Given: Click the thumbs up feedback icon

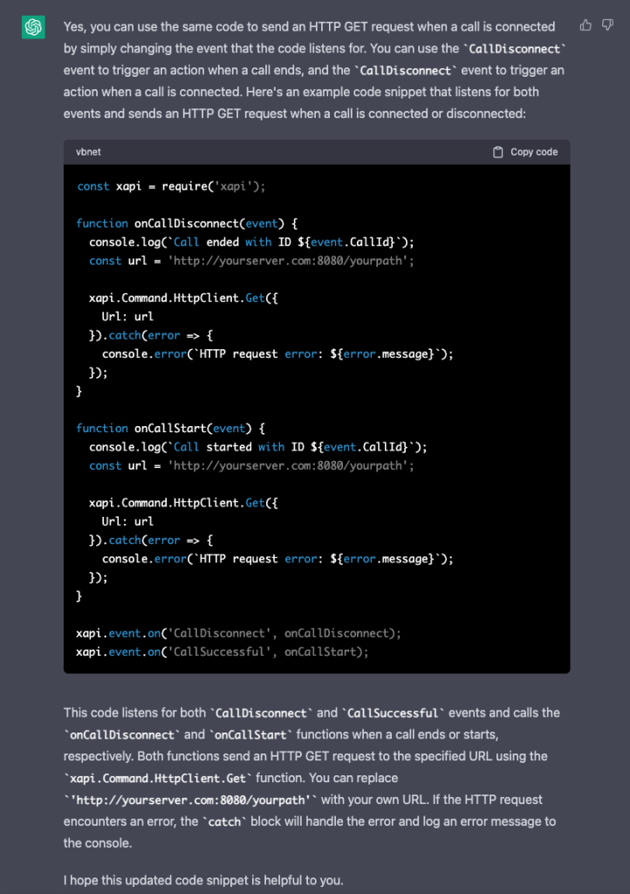Looking at the screenshot, I should tap(585, 25).
